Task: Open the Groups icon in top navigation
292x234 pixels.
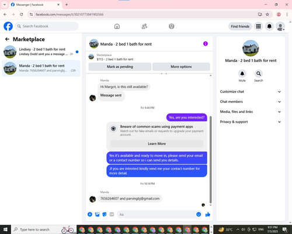Action: tap(172, 26)
